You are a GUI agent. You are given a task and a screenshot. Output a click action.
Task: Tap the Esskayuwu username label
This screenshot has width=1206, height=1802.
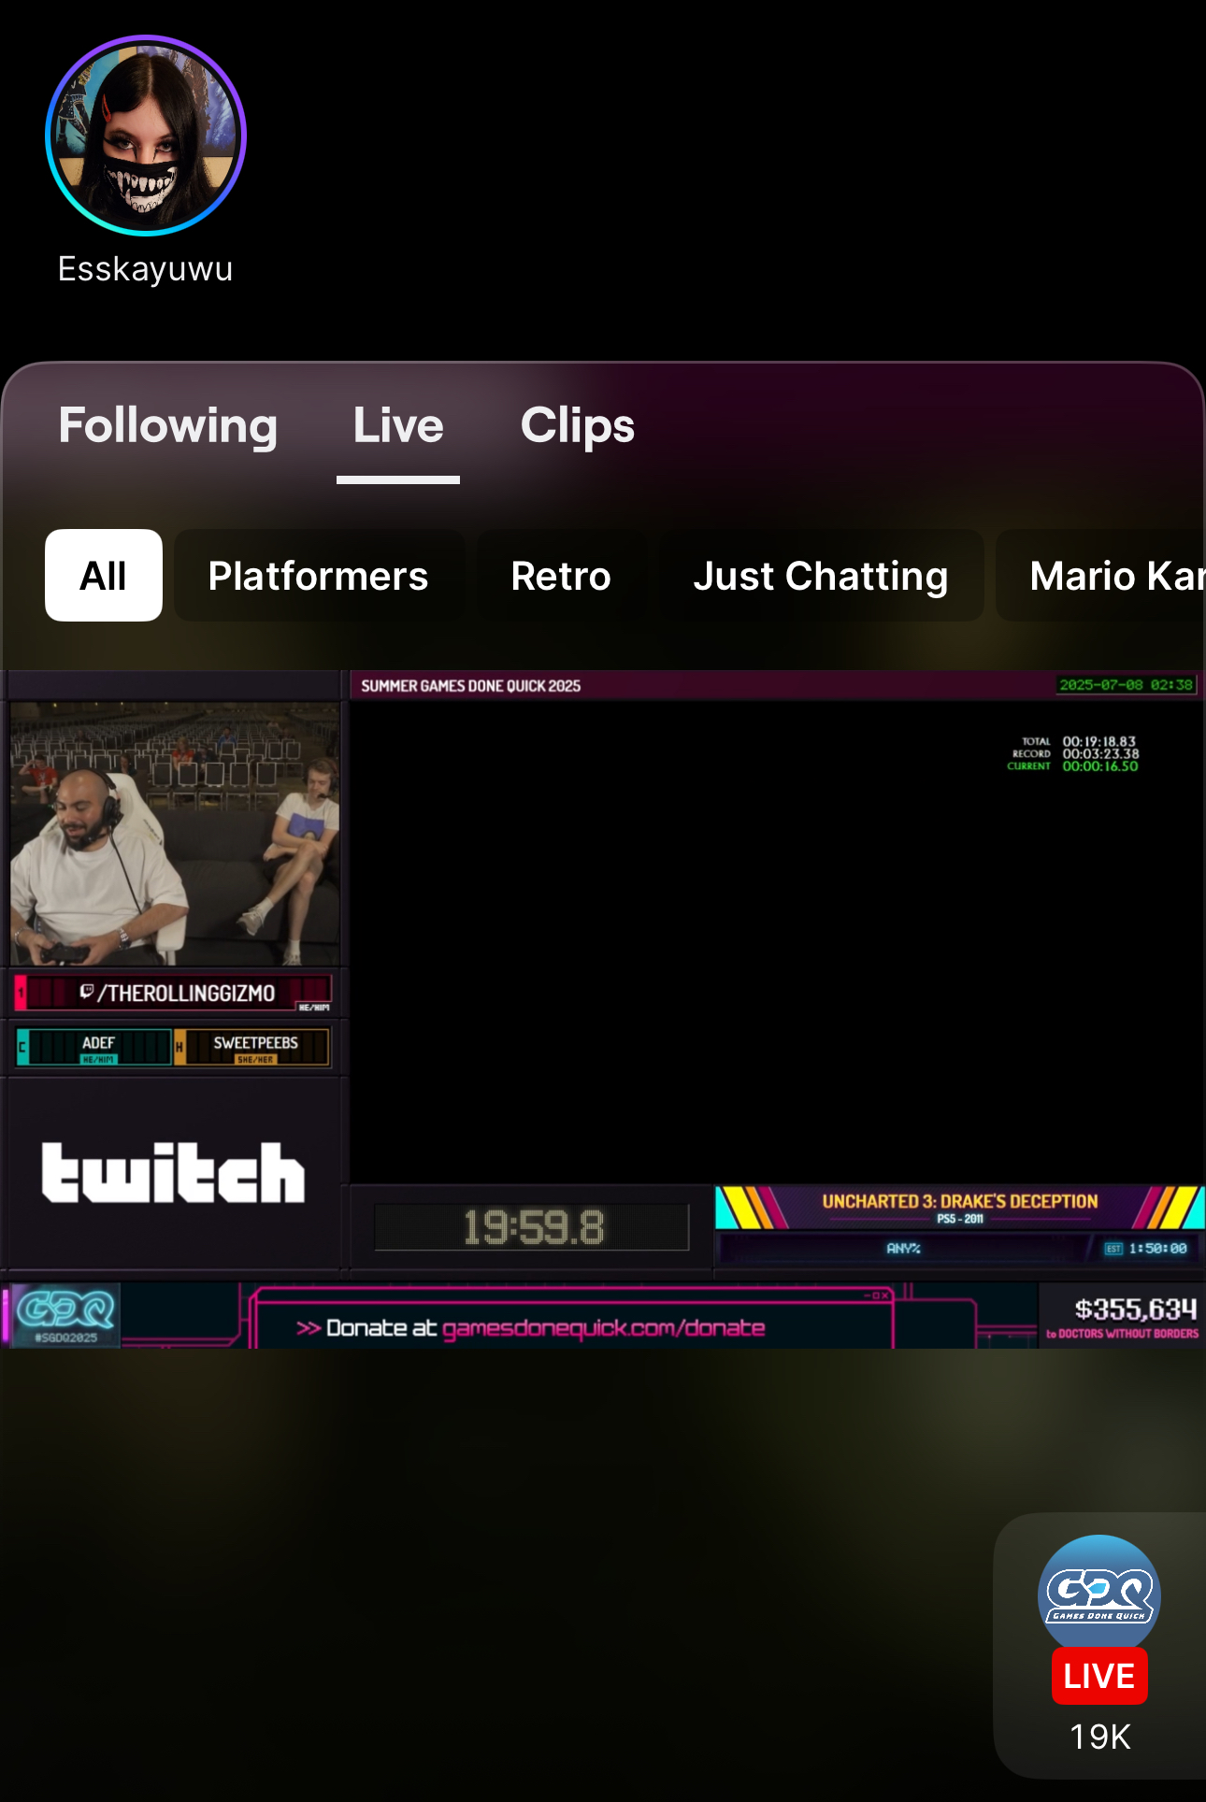tap(146, 269)
